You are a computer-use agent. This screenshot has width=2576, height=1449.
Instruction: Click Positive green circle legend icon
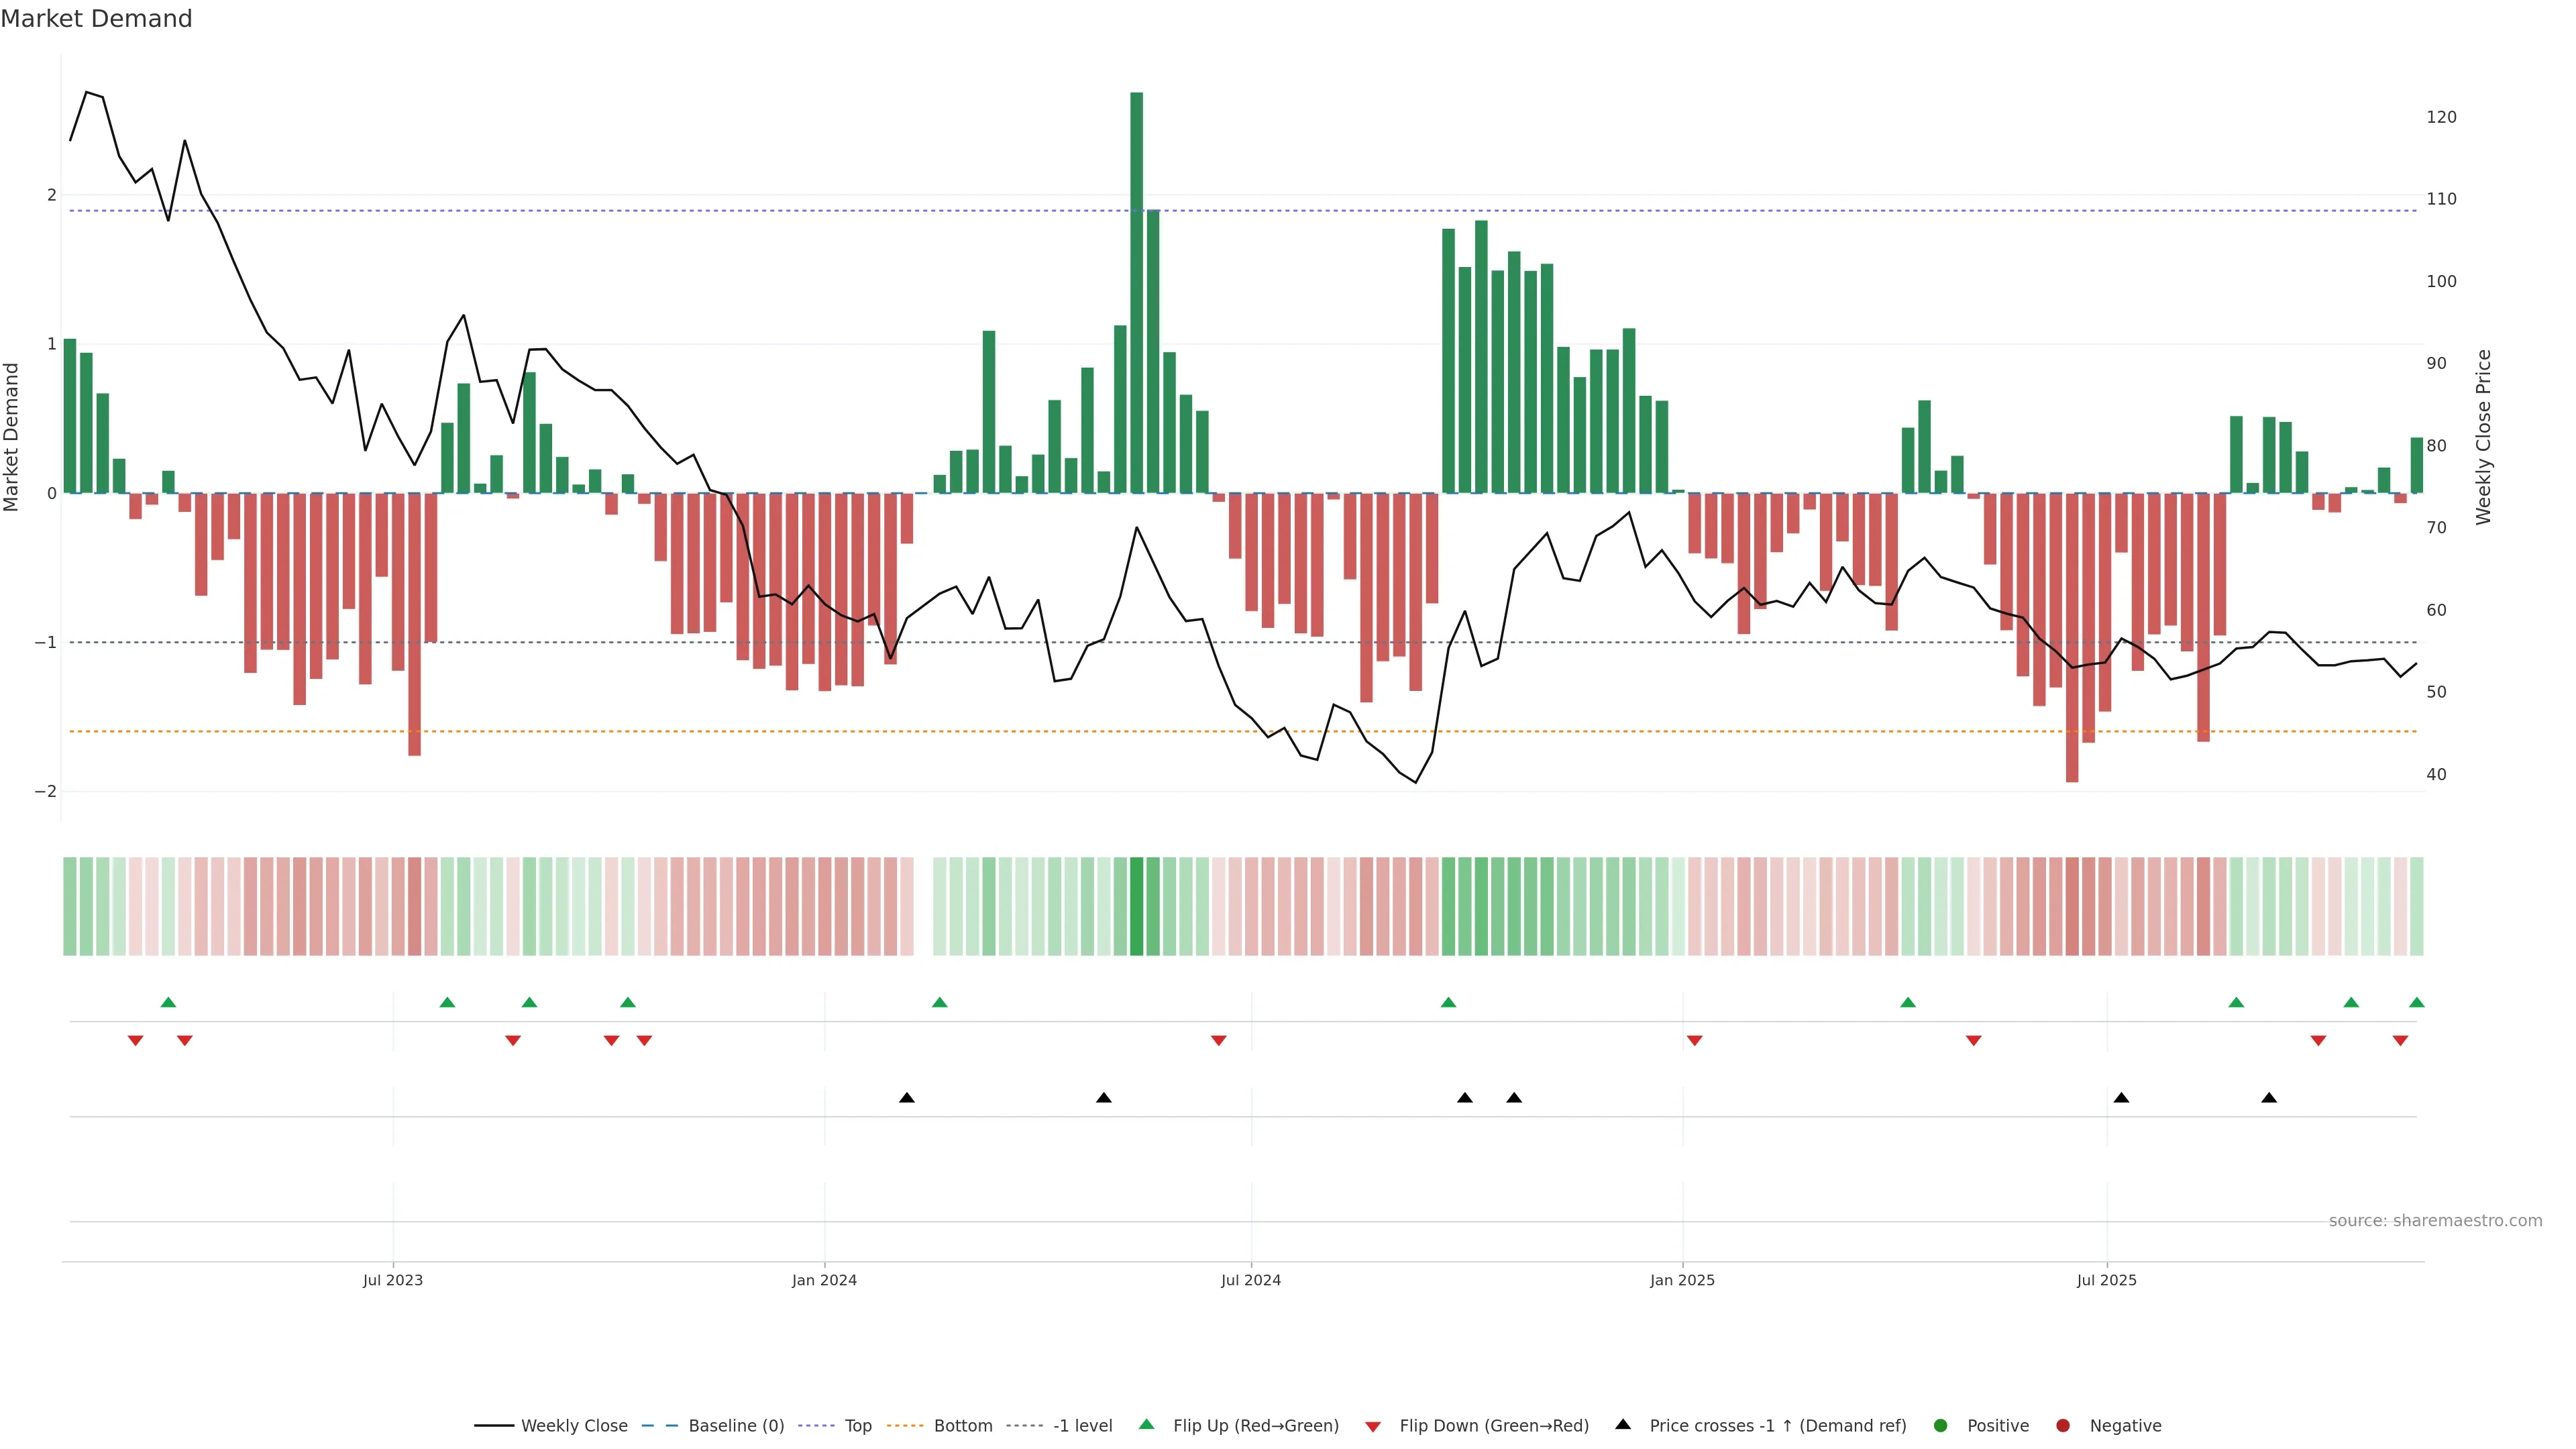(x=1941, y=1426)
